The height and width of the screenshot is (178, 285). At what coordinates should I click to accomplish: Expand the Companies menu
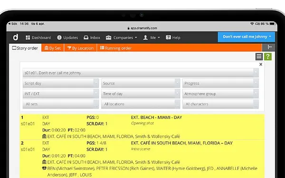[x=121, y=37]
